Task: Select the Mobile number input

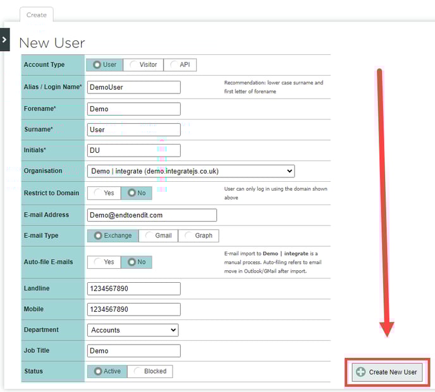Action: tap(133, 309)
